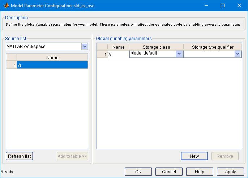Click the Name header in Source list
This screenshot has height=178, width=248.
click(x=52, y=57)
